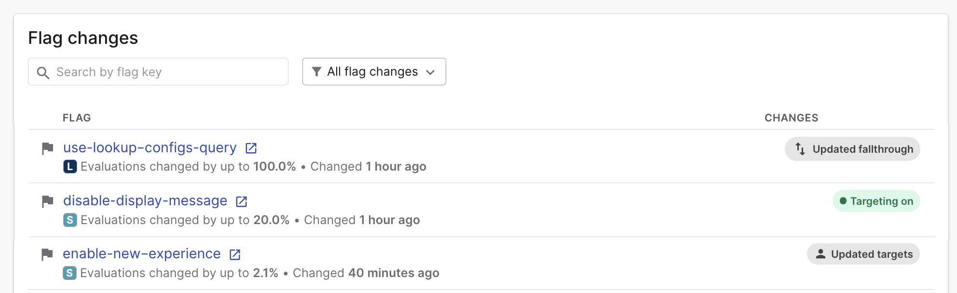Toggle the Targeting on status badge
The width and height of the screenshot is (957, 293).
click(876, 201)
